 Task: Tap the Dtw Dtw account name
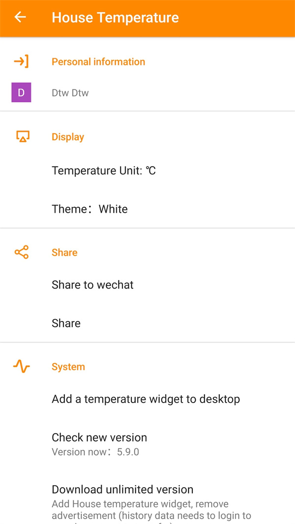[70, 93]
